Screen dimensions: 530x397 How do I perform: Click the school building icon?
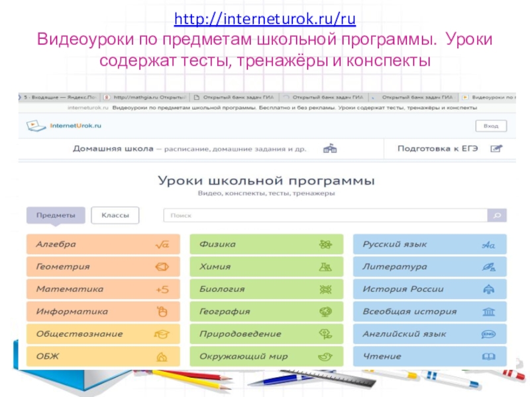(330, 148)
